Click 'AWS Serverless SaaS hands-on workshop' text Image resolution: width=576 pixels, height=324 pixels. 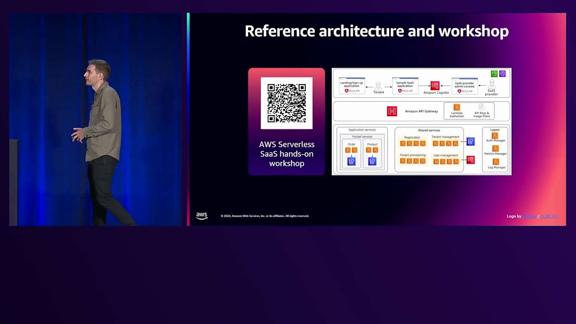tap(287, 154)
